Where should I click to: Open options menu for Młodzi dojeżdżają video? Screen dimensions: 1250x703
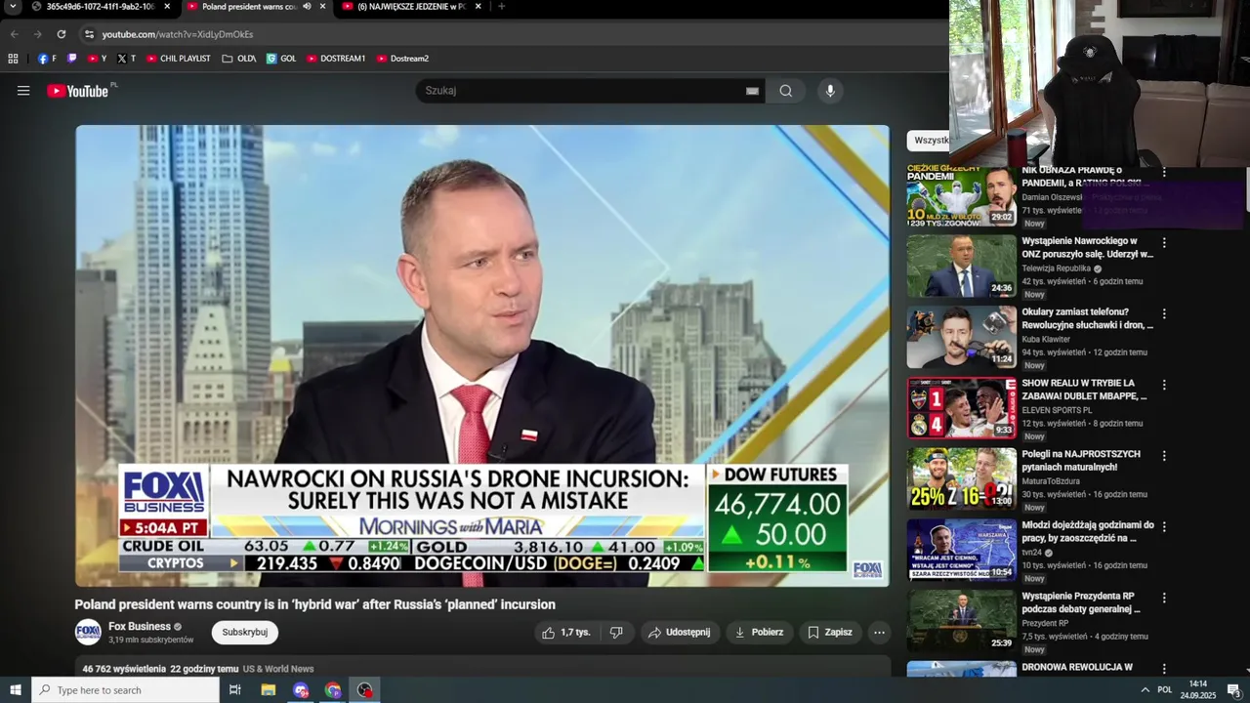[x=1164, y=527]
